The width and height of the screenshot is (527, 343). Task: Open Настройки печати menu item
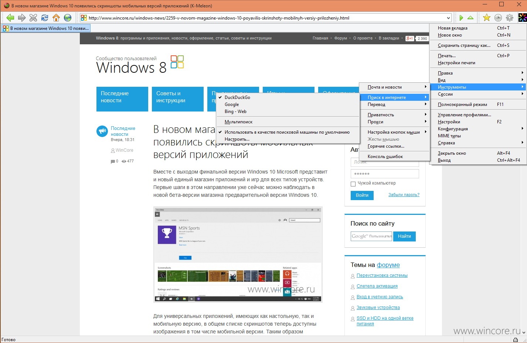coord(478,63)
